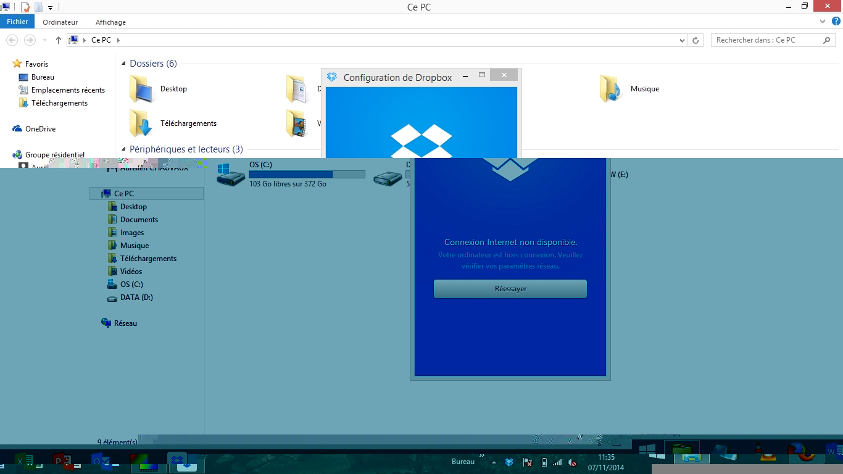Open the Action Center flag icon
This screenshot has height=474, width=843.
pyautogui.click(x=528, y=462)
